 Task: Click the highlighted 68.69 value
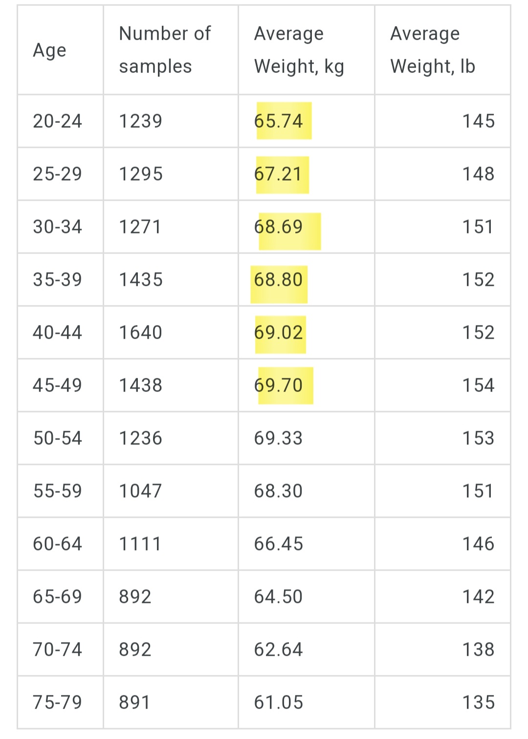[279, 227]
